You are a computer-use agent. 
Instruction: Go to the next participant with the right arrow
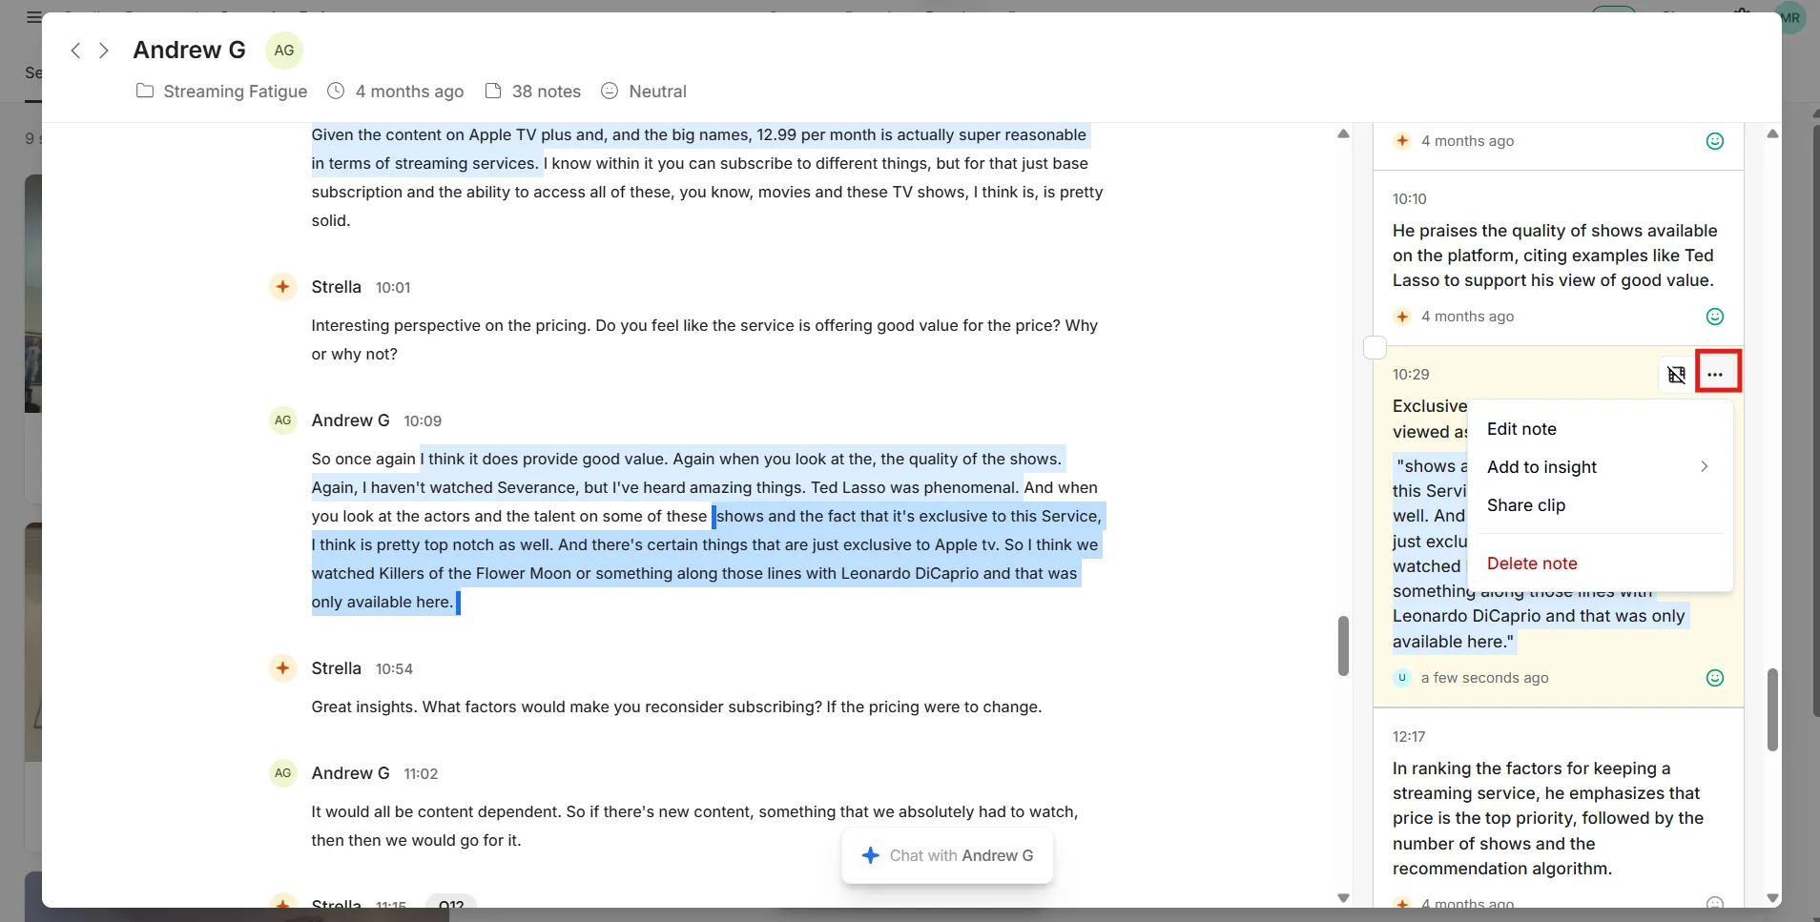(x=104, y=51)
